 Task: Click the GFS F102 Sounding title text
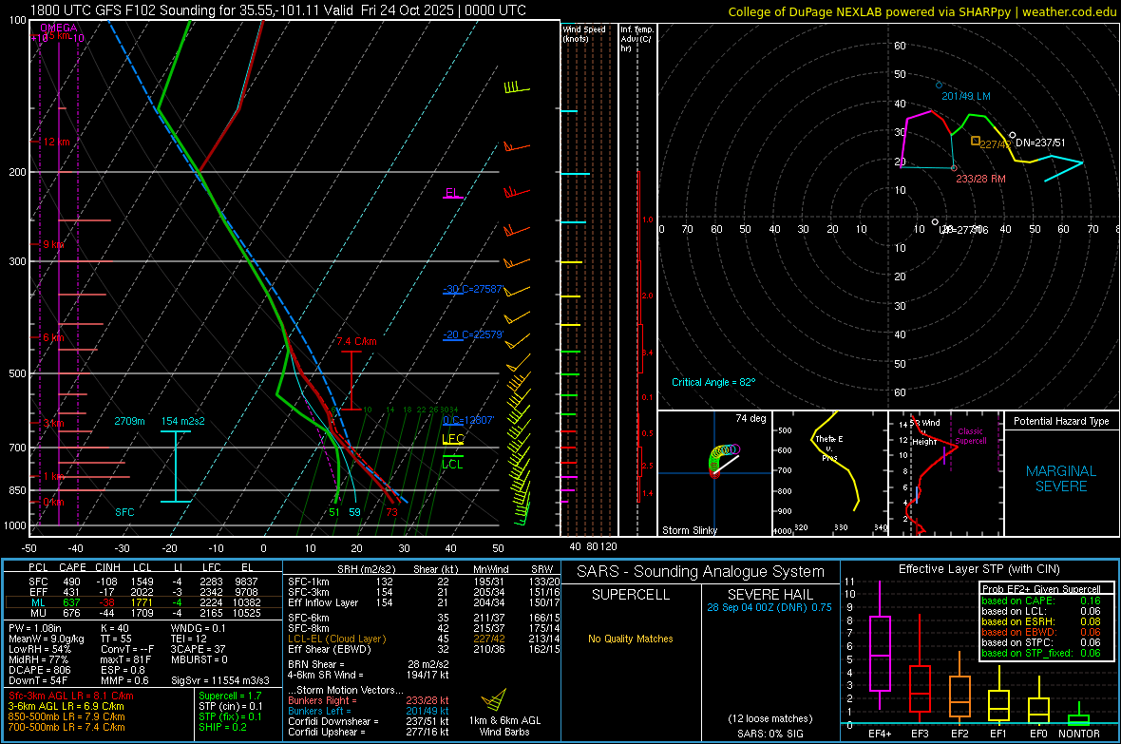(278, 10)
